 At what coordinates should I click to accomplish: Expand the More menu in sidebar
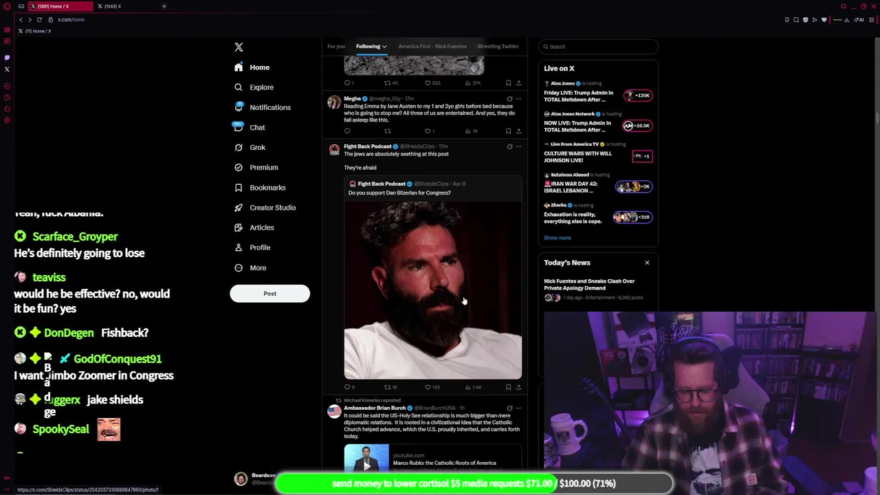point(250,267)
